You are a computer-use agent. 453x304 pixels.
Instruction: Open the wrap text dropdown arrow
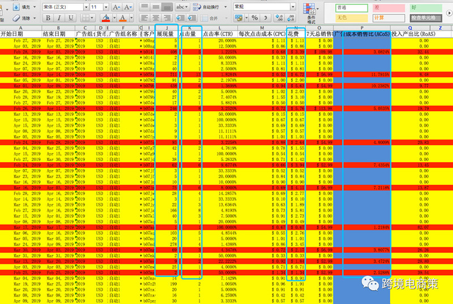(x=225, y=7)
